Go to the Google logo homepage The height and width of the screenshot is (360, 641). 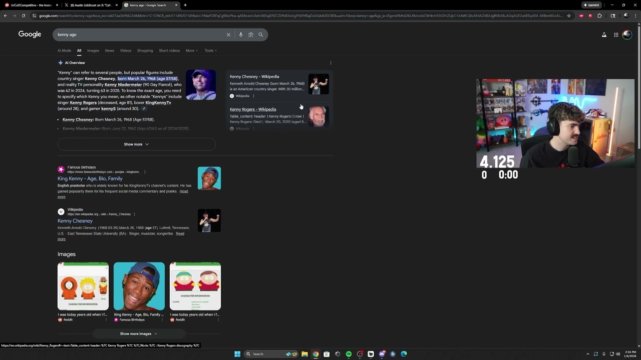coord(30,34)
